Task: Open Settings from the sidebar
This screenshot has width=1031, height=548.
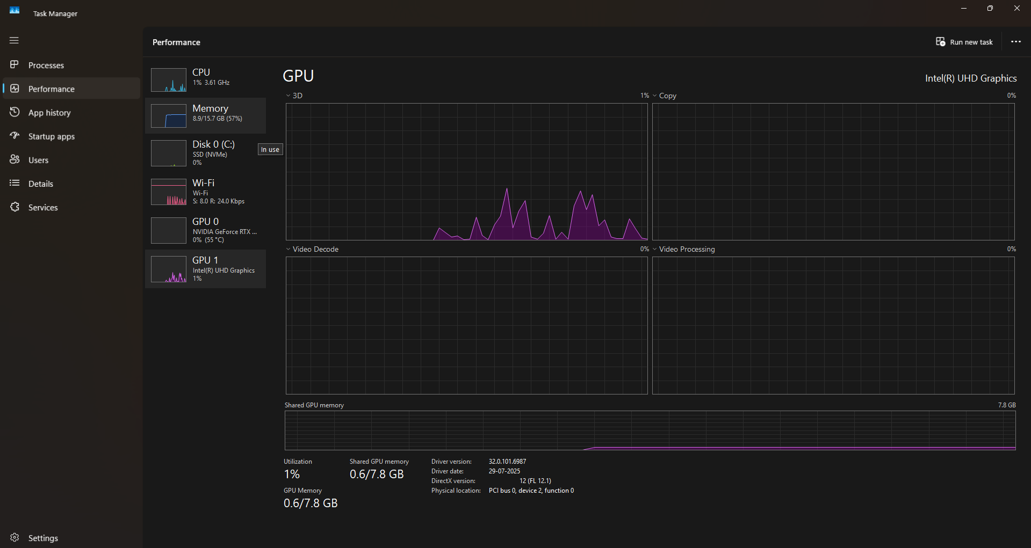Action: tap(71, 538)
